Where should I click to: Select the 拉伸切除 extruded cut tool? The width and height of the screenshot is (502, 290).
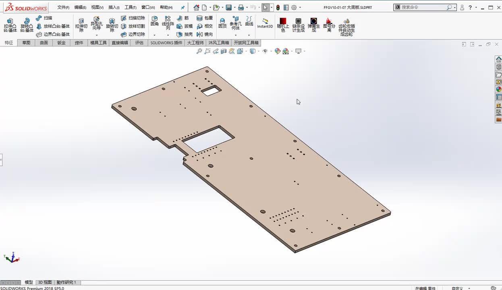tap(81, 25)
